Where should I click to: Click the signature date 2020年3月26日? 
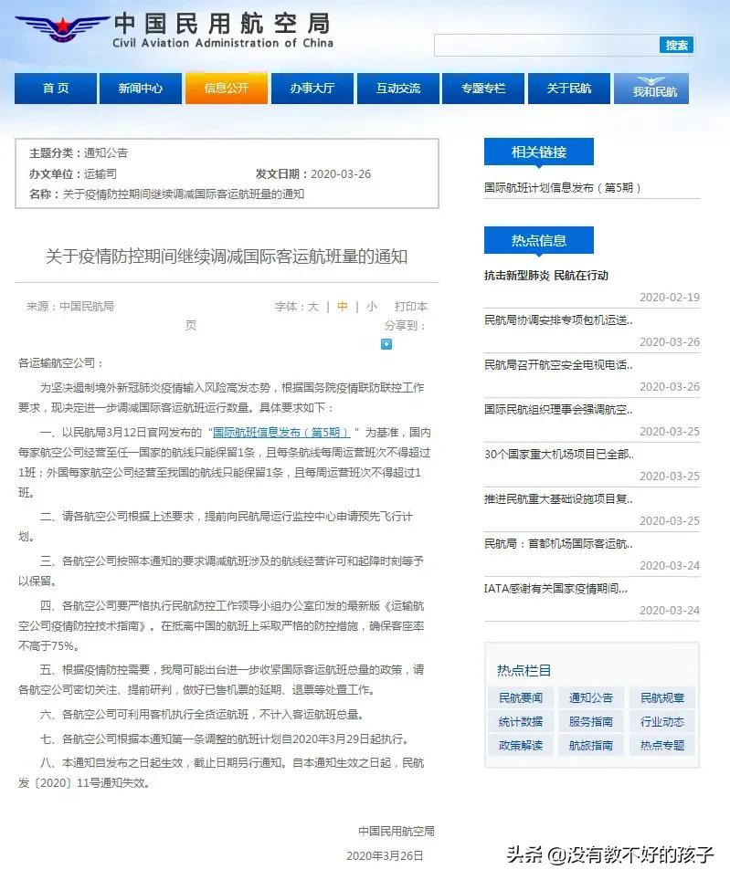tap(385, 856)
